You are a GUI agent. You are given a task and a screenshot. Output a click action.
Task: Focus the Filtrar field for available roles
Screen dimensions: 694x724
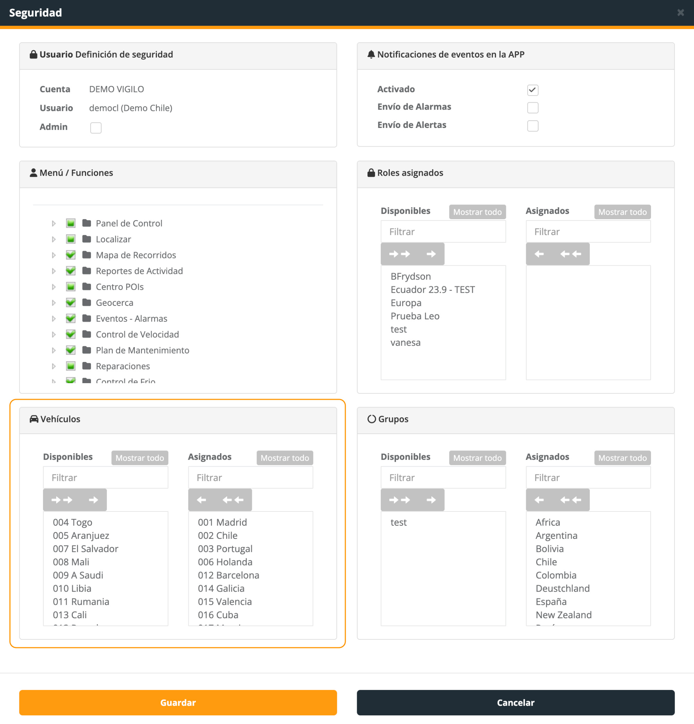[443, 232]
